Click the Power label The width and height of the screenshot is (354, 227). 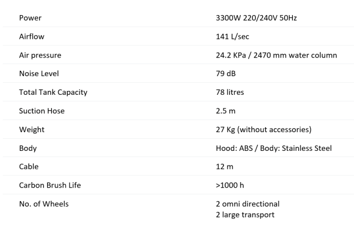point(30,18)
